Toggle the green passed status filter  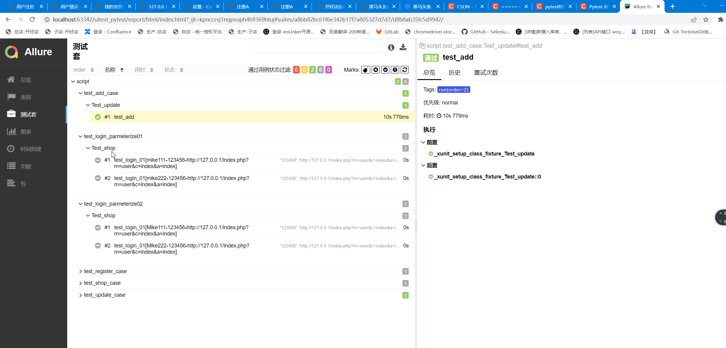click(313, 70)
